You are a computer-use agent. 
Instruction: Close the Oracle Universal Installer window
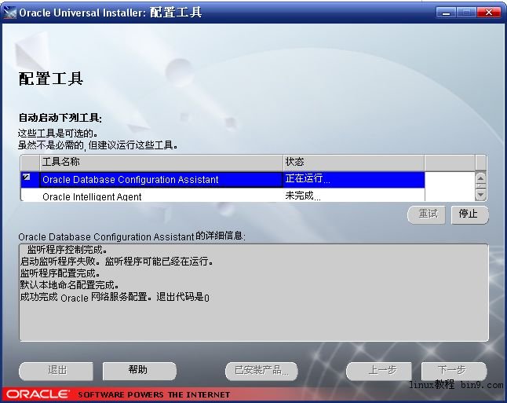(x=489, y=13)
